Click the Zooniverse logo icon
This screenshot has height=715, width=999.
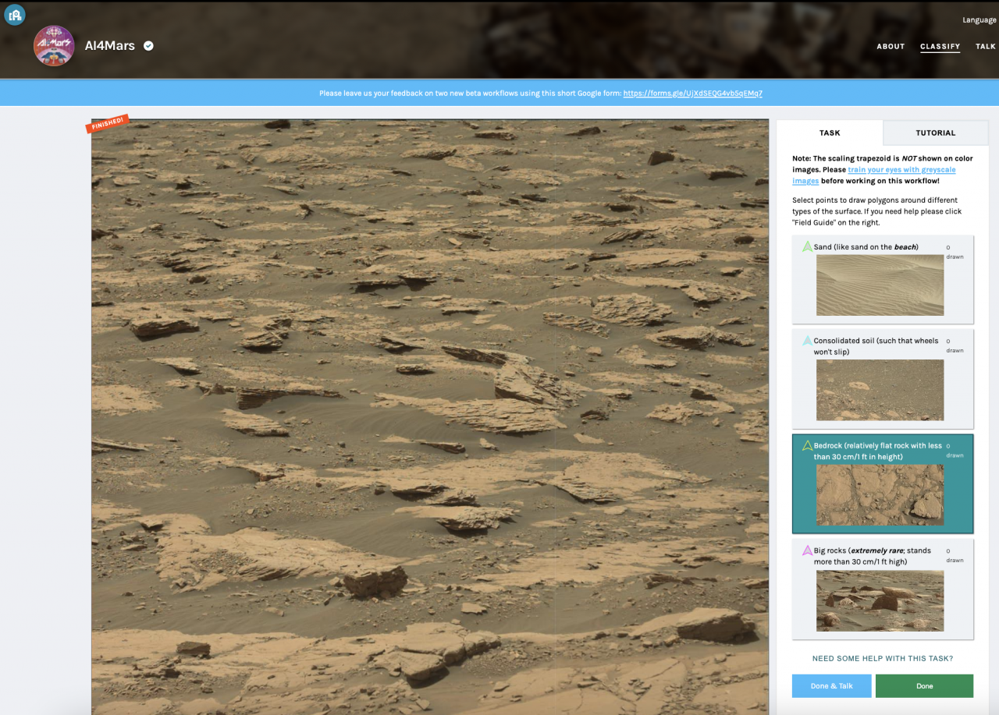point(14,14)
